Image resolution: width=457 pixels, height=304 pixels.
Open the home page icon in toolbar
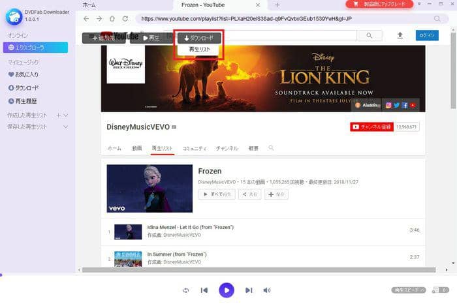pyautogui.click(x=112, y=19)
